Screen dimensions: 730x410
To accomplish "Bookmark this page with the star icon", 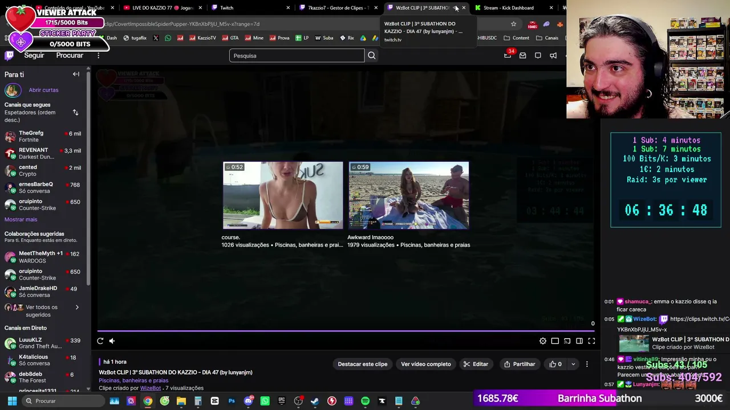I will [513, 24].
